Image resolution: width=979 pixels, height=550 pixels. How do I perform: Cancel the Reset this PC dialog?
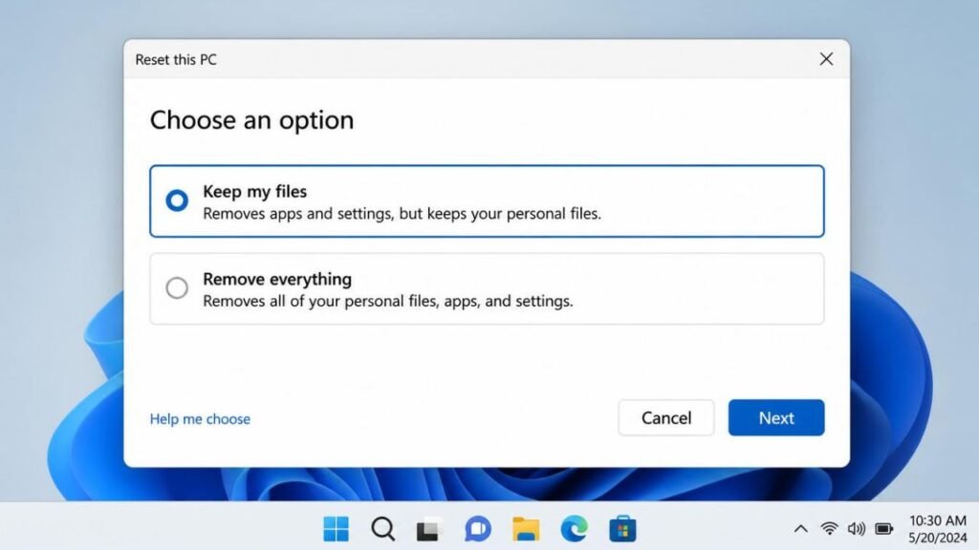click(x=666, y=418)
